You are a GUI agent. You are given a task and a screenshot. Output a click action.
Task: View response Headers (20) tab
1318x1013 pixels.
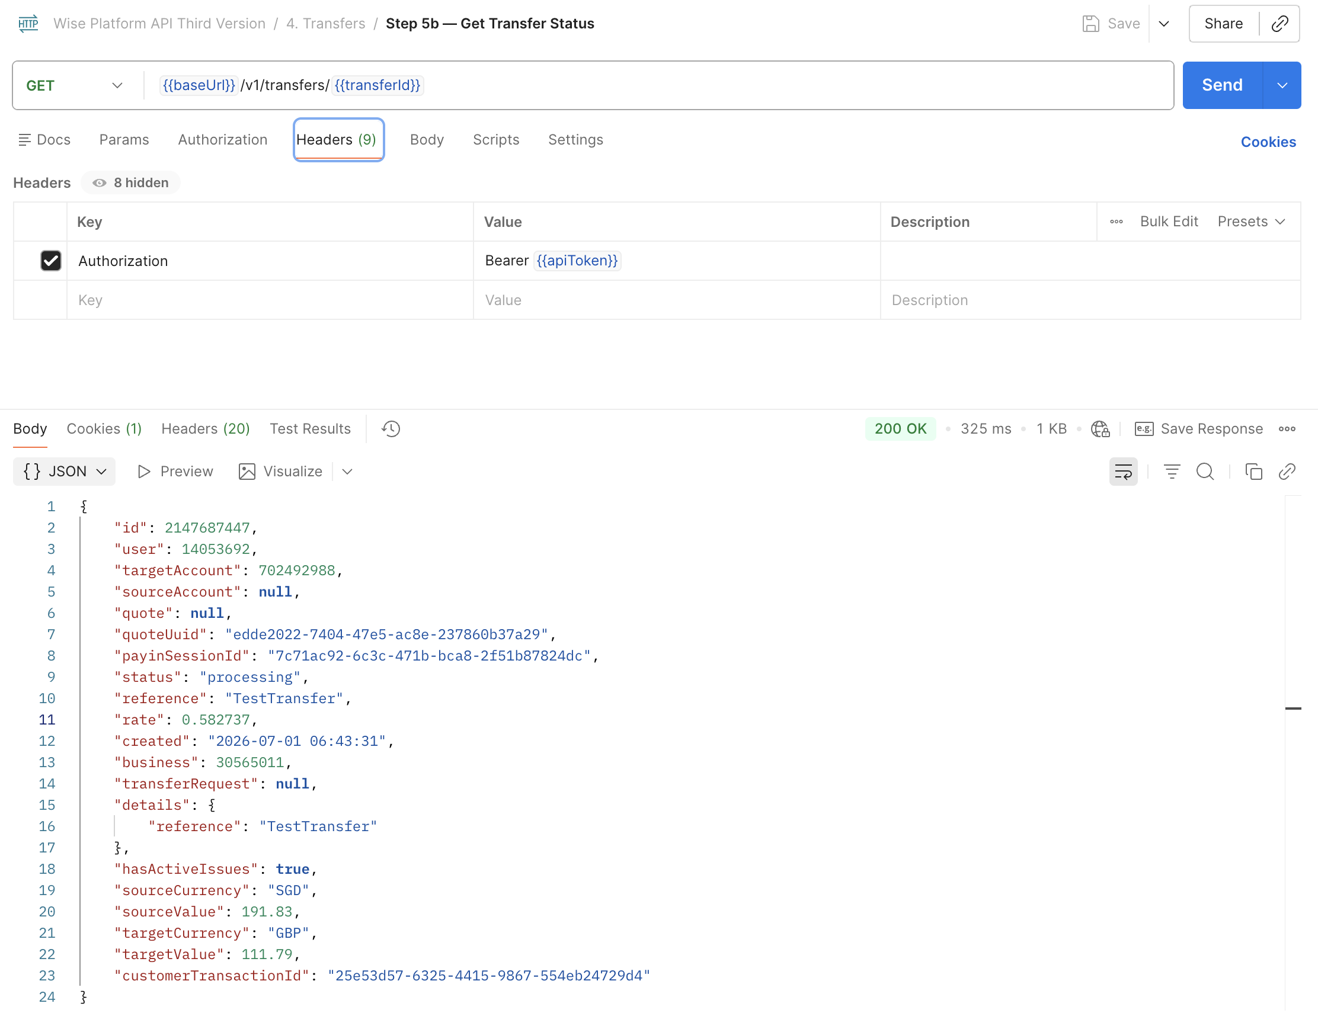[x=206, y=429]
